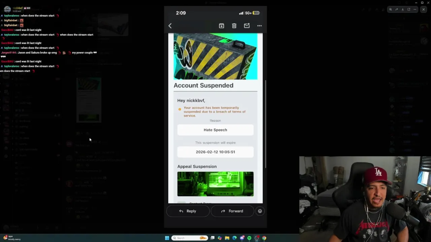Delete the email using trash icon
431x242 pixels.
[x=234, y=26]
